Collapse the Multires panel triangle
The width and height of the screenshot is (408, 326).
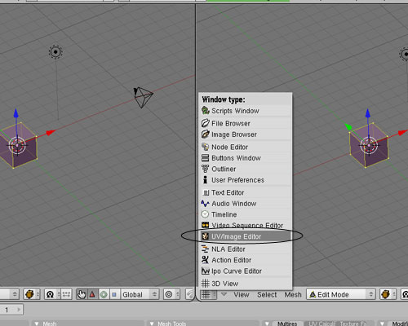pos(268,324)
